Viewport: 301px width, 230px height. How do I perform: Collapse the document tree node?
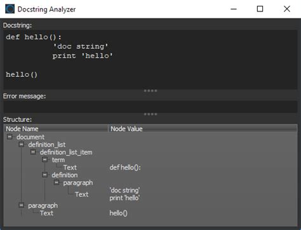point(10,137)
